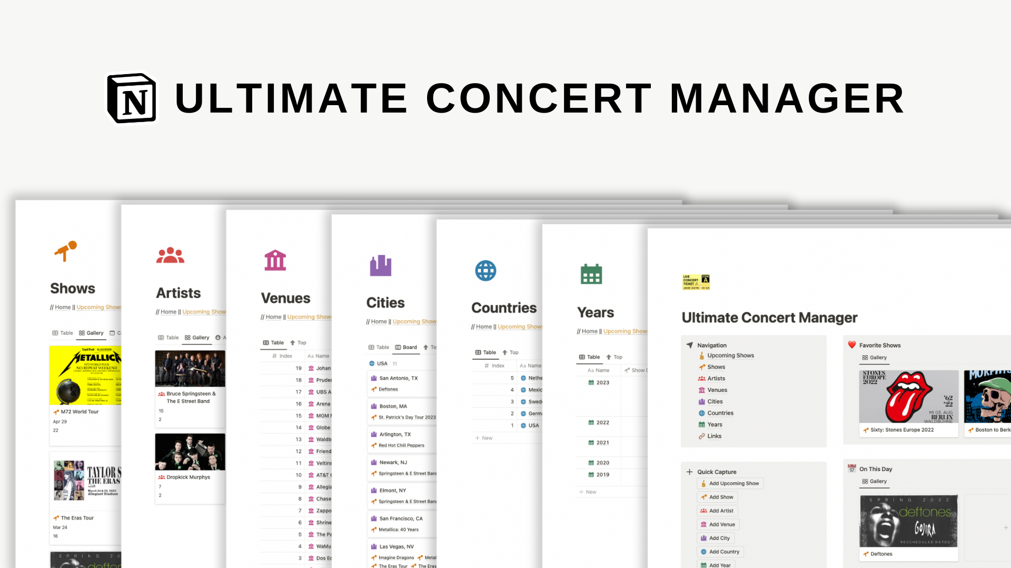Select Table tab on Years page

click(x=589, y=357)
